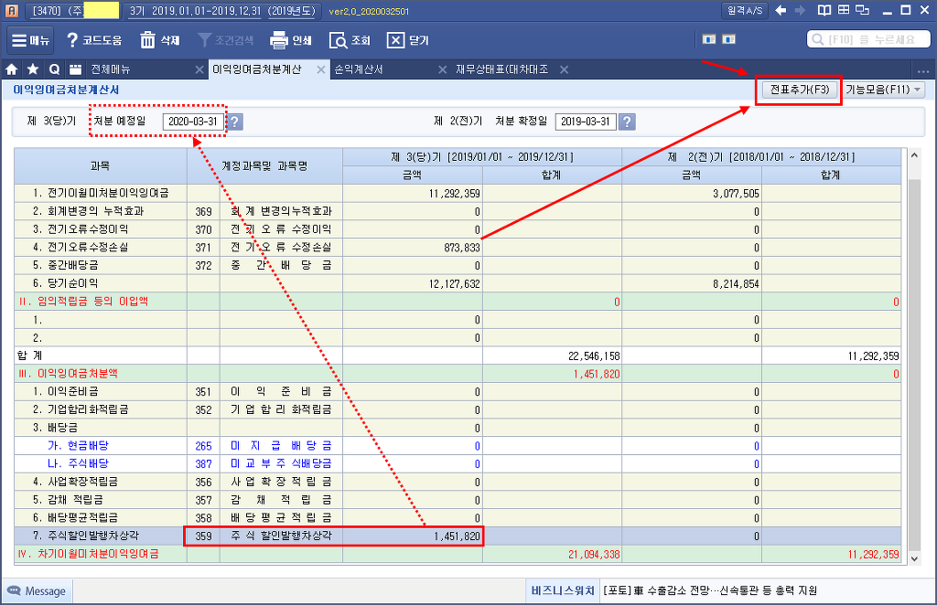937x605 pixels.
Task: Click the 닫기 toolbar button
Action: [x=408, y=40]
